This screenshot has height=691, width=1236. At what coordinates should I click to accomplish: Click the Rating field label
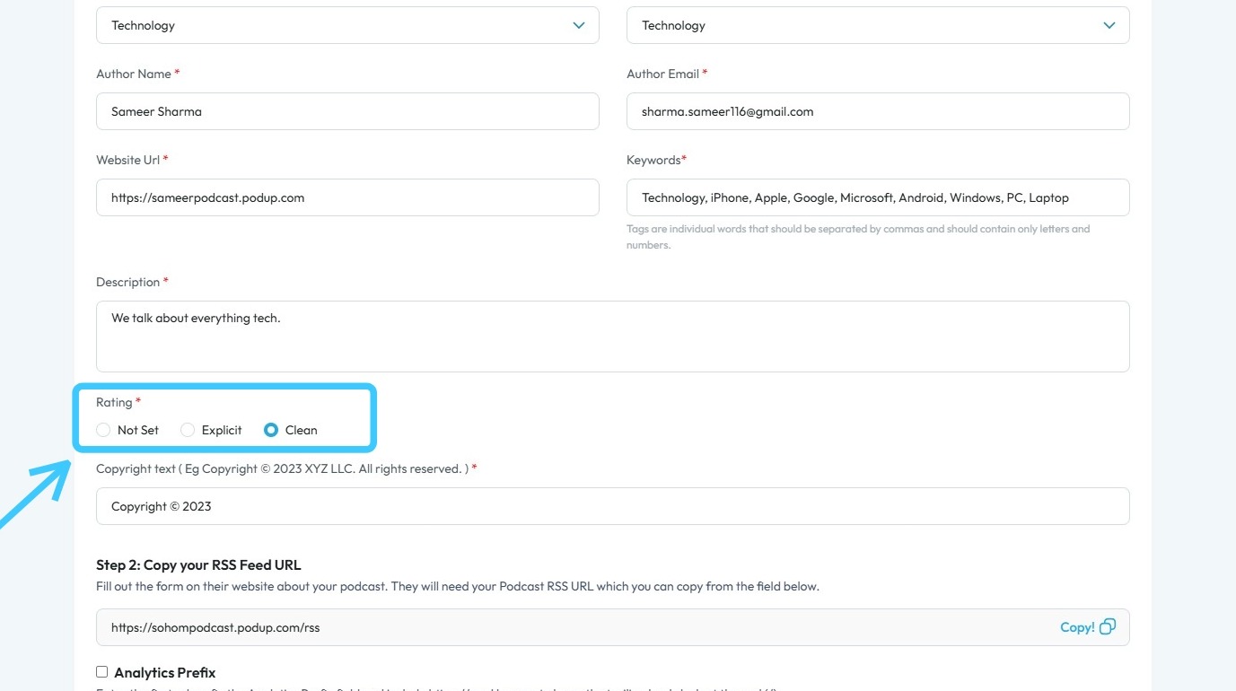pos(114,402)
